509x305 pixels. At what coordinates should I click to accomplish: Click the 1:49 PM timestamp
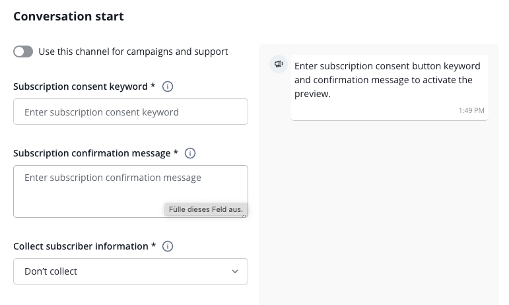(x=471, y=110)
